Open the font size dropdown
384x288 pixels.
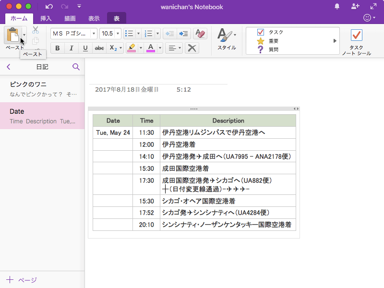[x=118, y=34]
